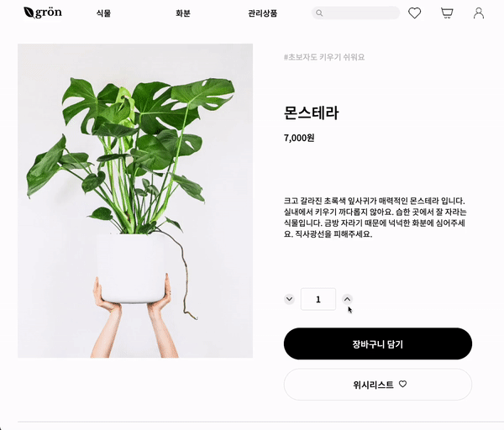This screenshot has width=504, height=430.
Task: Focus the quantity input showing 1
Action: (318, 299)
